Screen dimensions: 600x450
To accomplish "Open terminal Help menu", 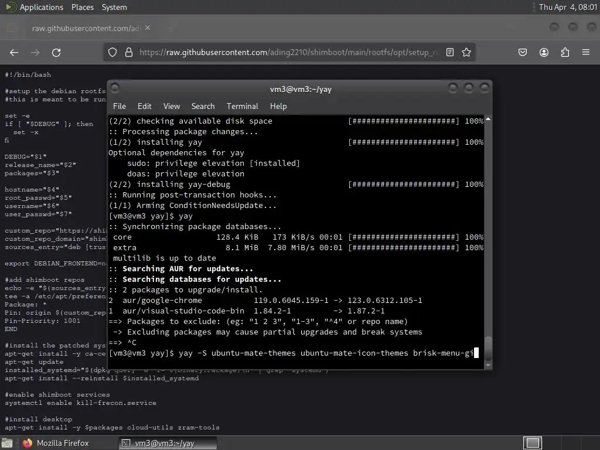I will pyautogui.click(x=278, y=107).
